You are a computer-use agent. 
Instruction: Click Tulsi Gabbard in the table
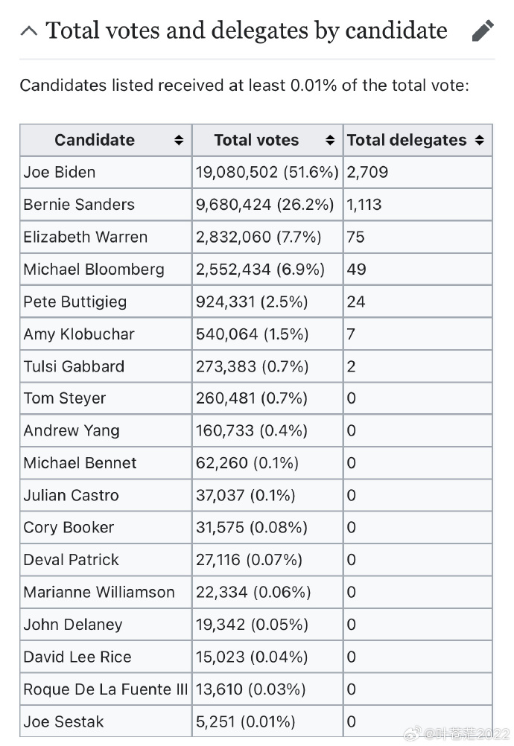(74, 366)
